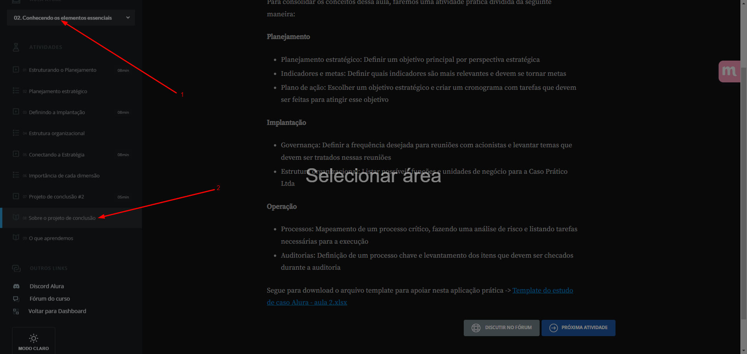This screenshot has height=354, width=747.
Task: Click the 'OUTROS LINKS' sidebar heading text
Action: coord(49,269)
